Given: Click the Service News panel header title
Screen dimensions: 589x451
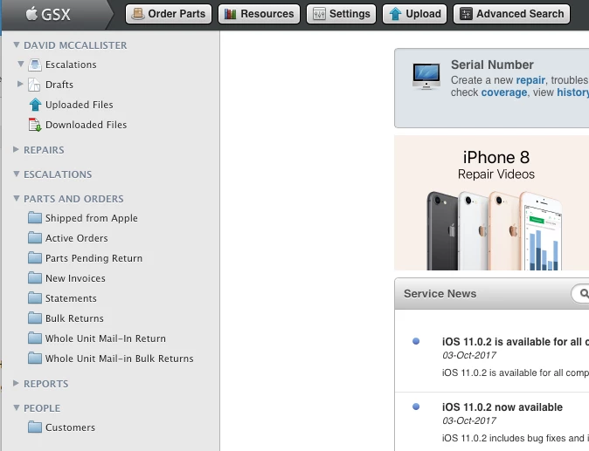Looking at the screenshot, I should (x=440, y=294).
